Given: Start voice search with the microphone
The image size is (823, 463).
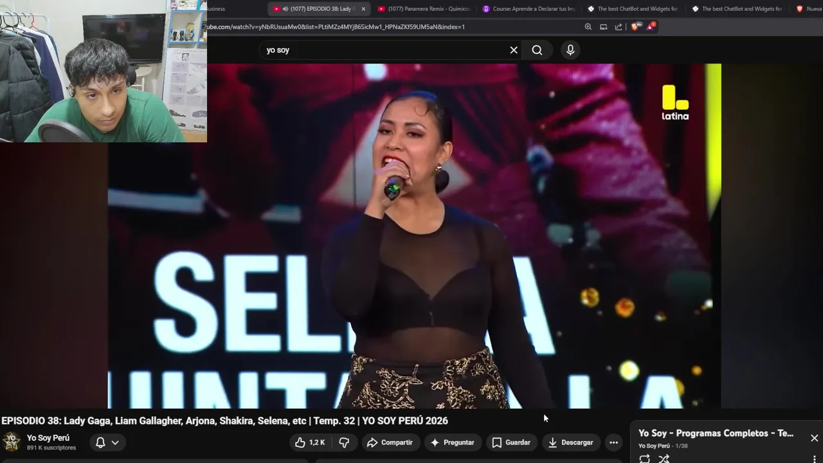Looking at the screenshot, I should click(570, 50).
